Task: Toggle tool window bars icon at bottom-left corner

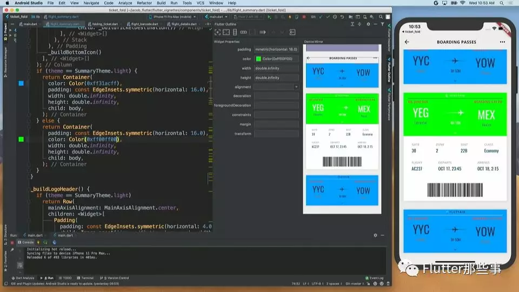Action: 5,284
